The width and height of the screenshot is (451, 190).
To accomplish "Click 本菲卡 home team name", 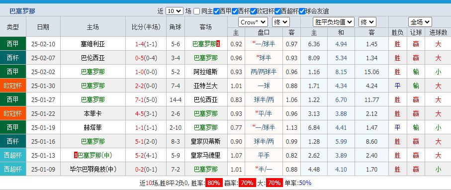I will pyautogui.click(x=92, y=113).
